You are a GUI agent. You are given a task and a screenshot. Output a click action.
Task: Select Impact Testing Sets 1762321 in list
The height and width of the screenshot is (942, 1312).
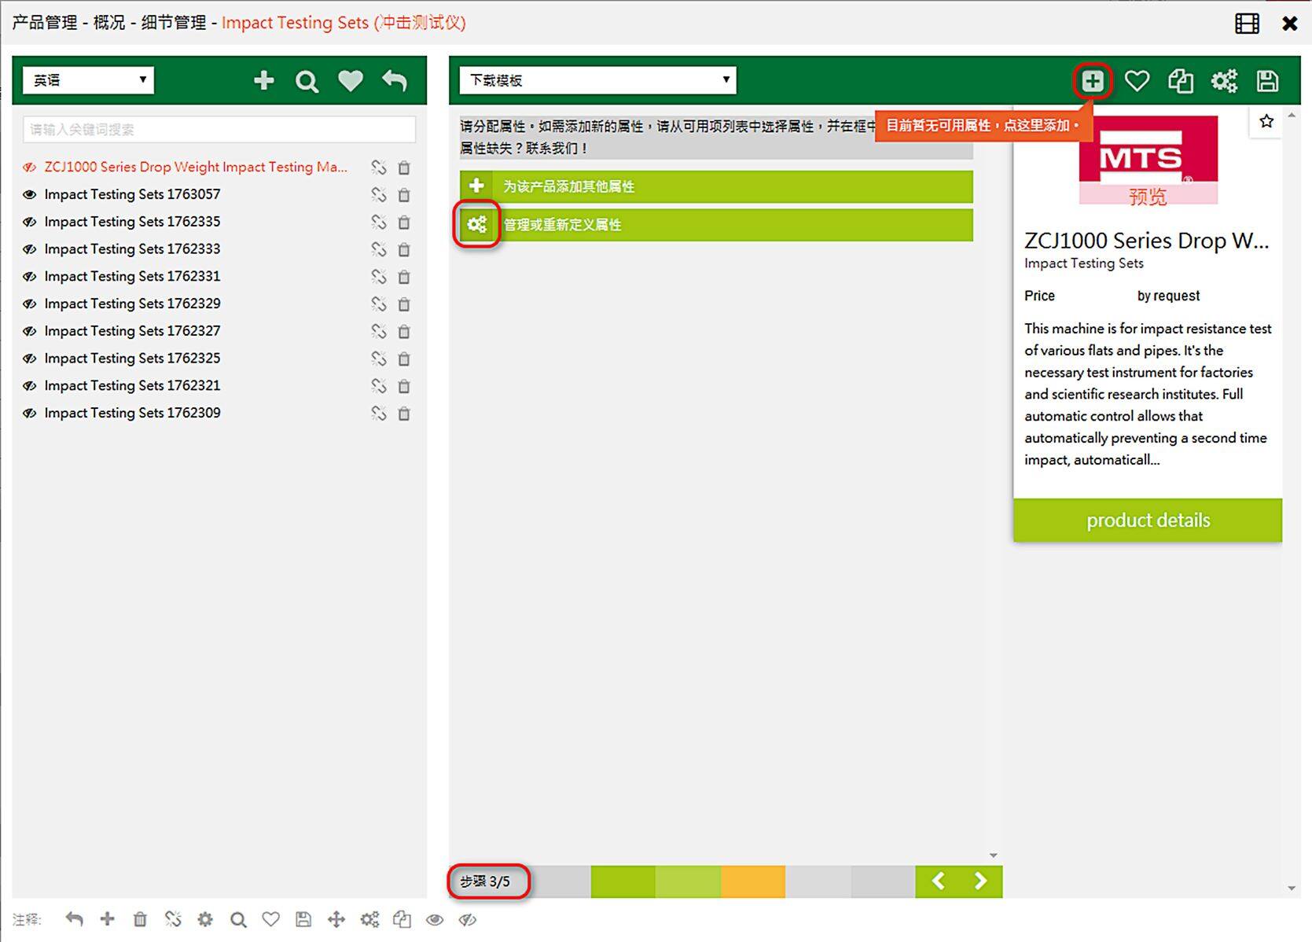(132, 385)
